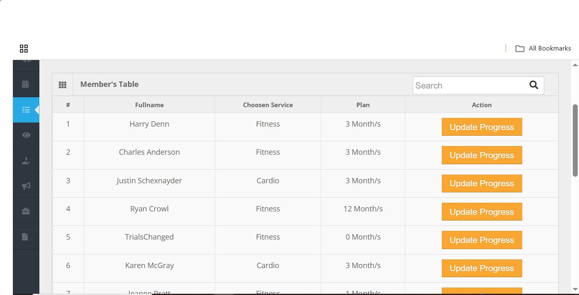This screenshot has height=295, width=579.
Task: Open the hand-with-dollar payment sidebar icon
Action: tap(26, 161)
